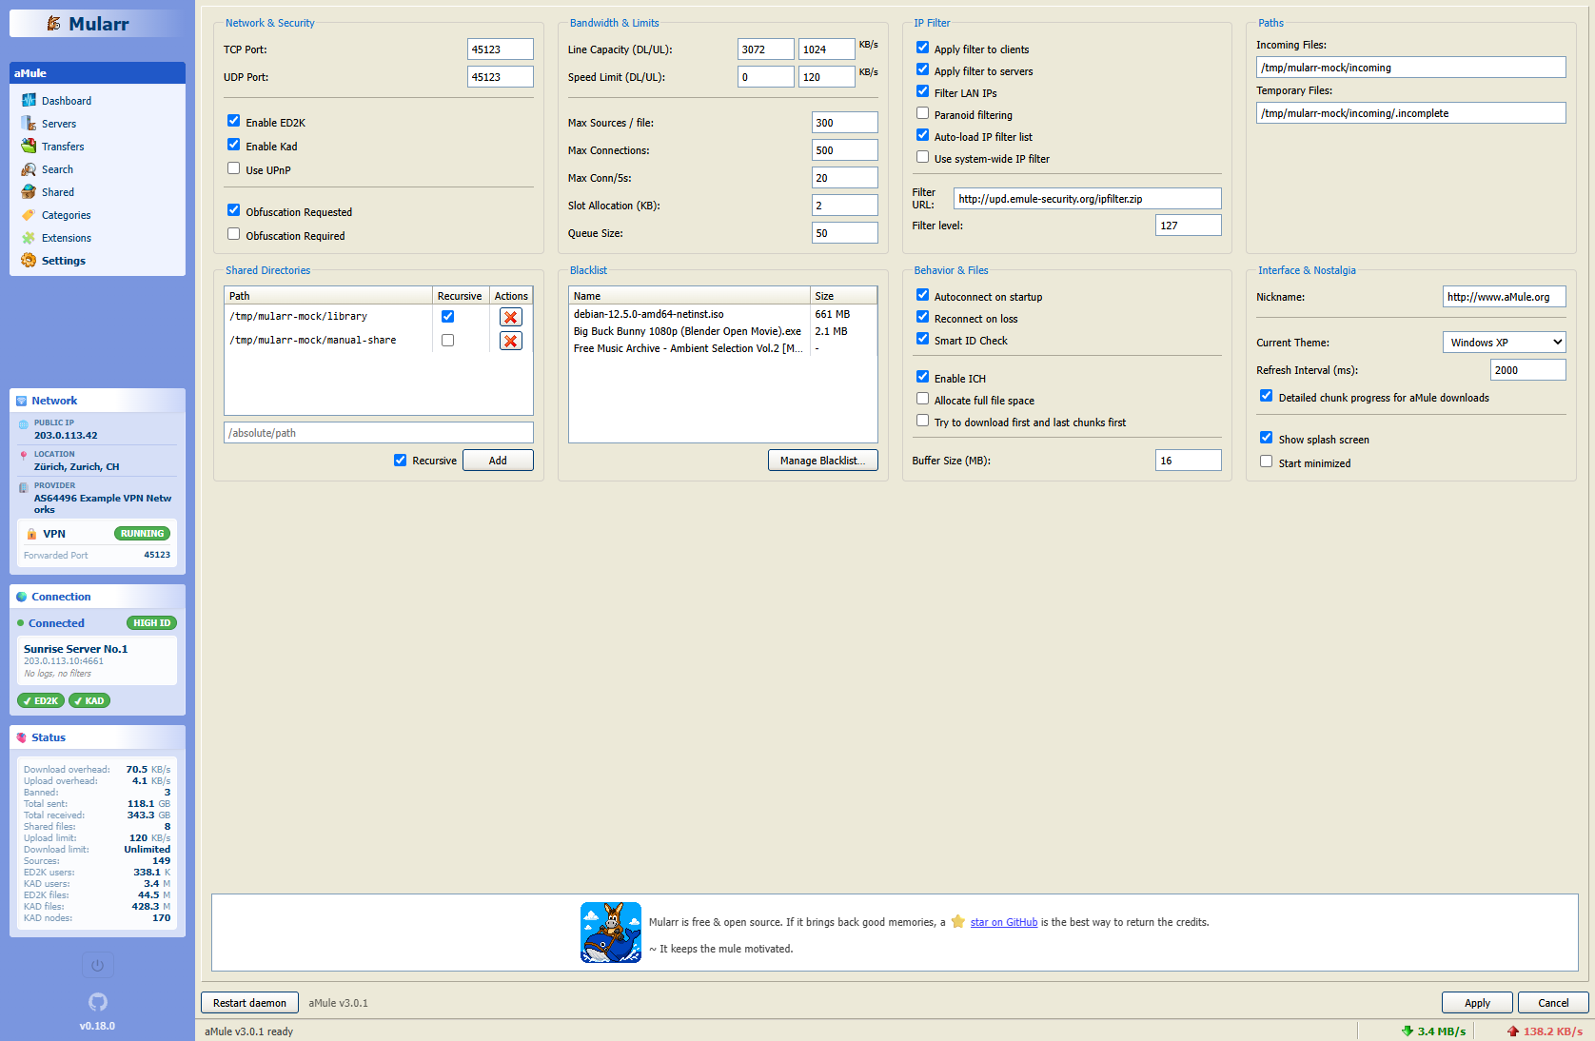Enable Obfuscation Required checkbox
The width and height of the screenshot is (1595, 1041).
tap(233, 234)
